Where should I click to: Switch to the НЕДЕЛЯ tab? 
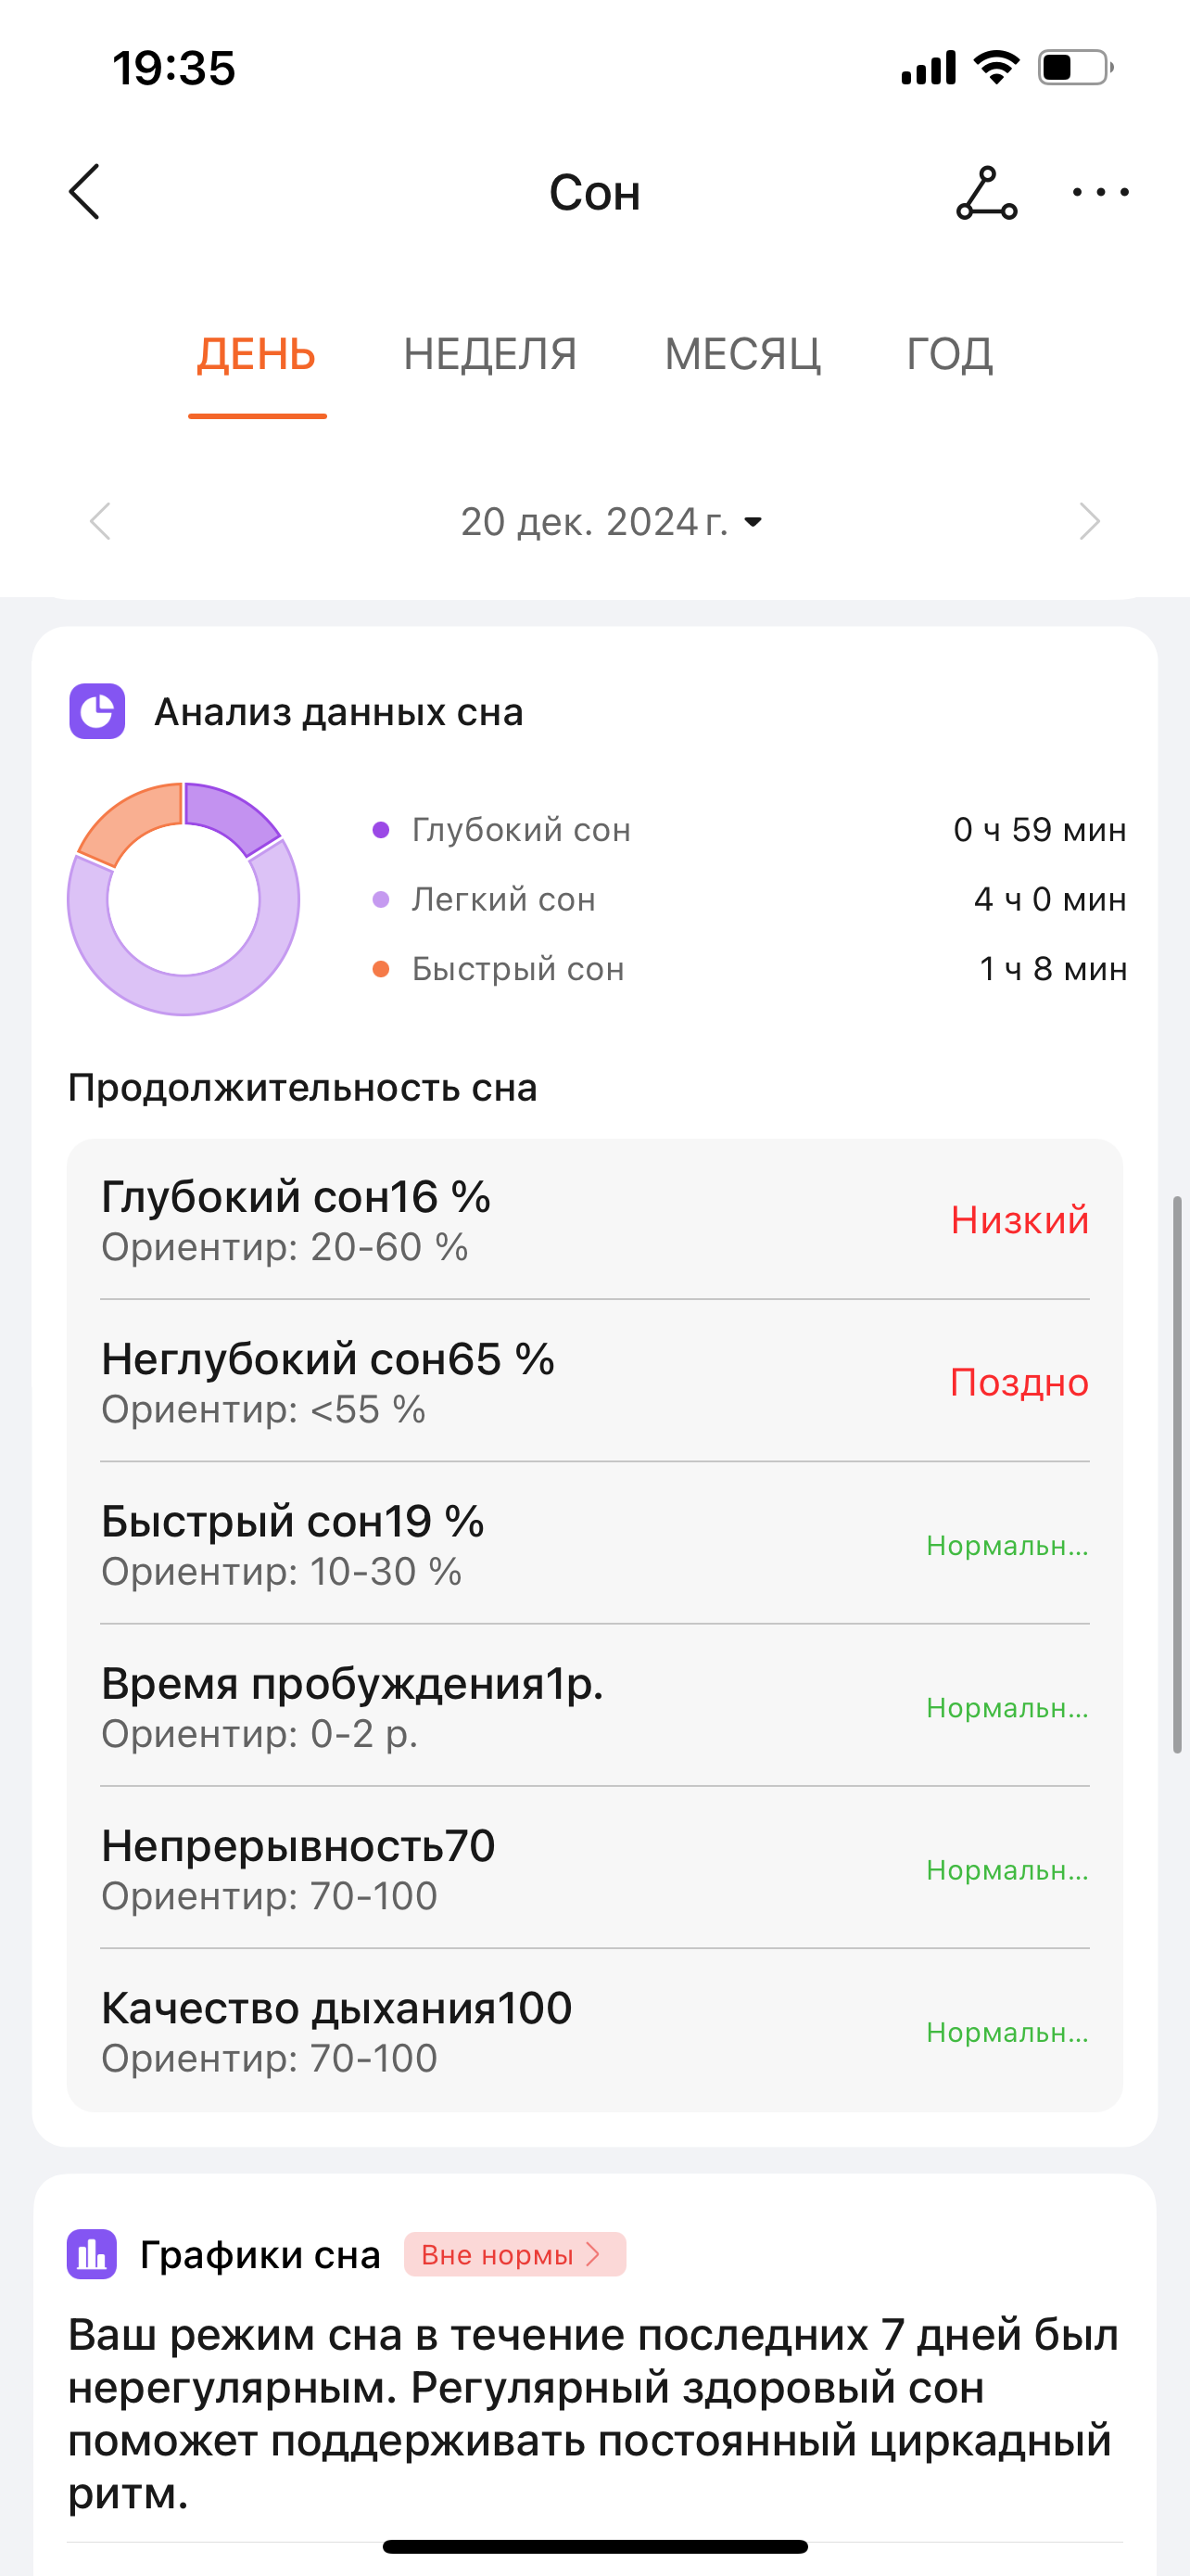[x=489, y=354]
